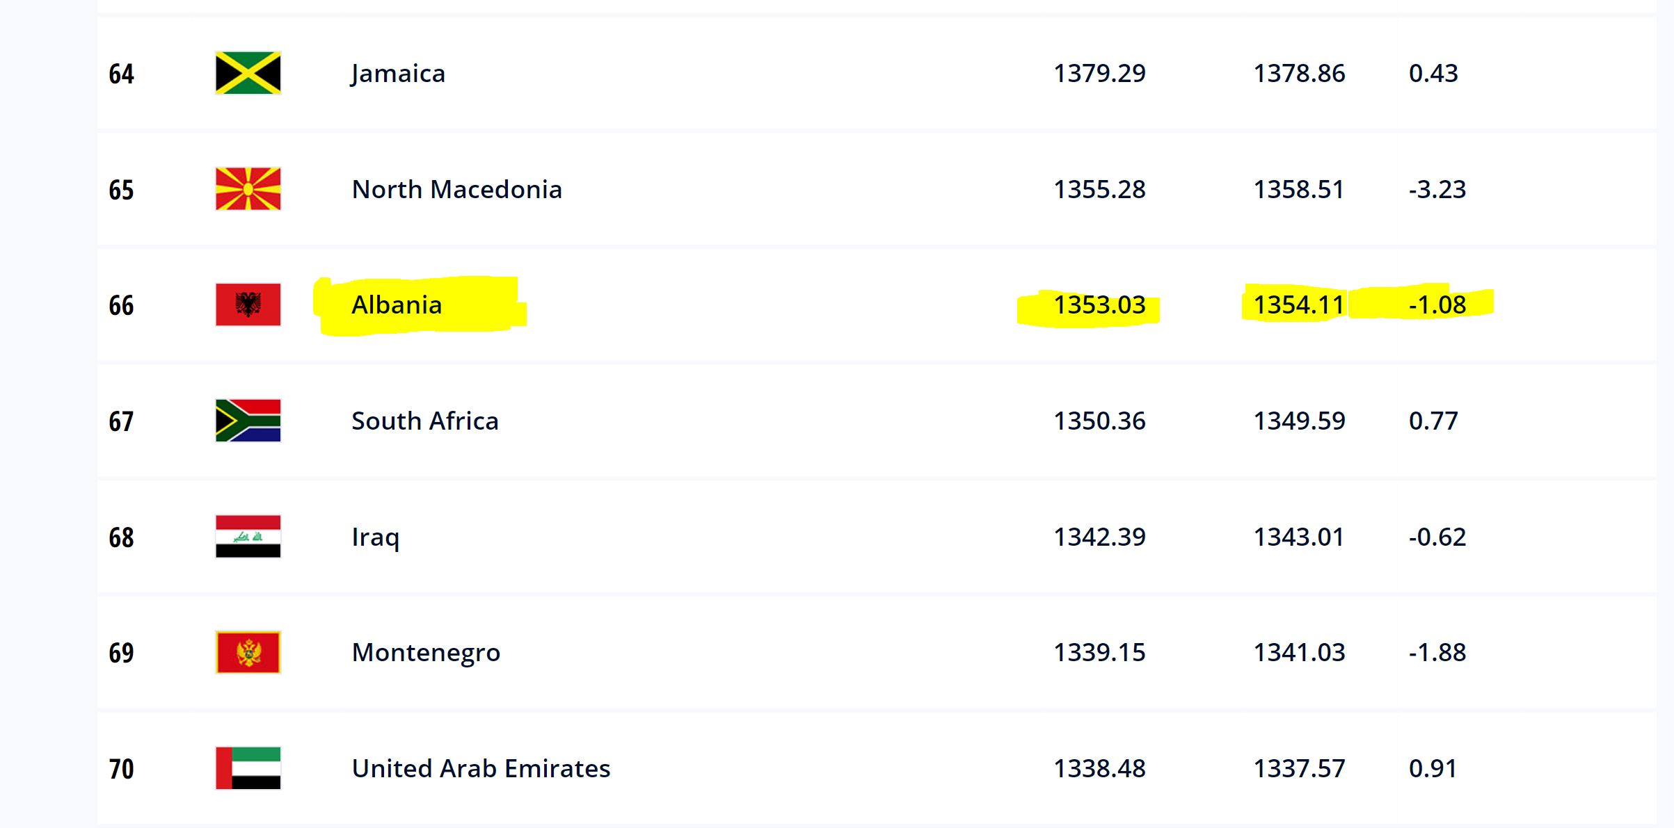This screenshot has height=828, width=1674.
Task: Click rank number 70 in UAE row
Action: click(x=121, y=769)
